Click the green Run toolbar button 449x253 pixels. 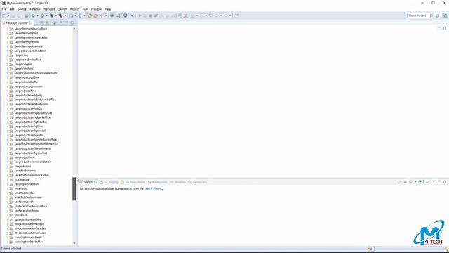(42, 15)
